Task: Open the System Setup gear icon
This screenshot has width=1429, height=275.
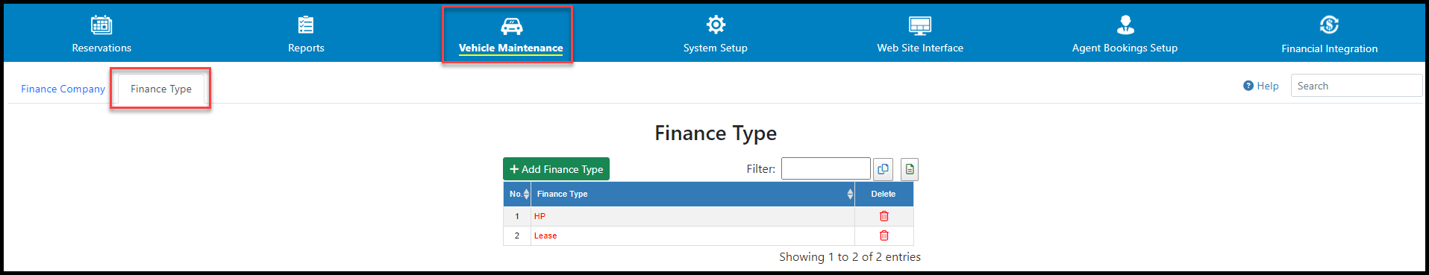Action: click(x=716, y=25)
